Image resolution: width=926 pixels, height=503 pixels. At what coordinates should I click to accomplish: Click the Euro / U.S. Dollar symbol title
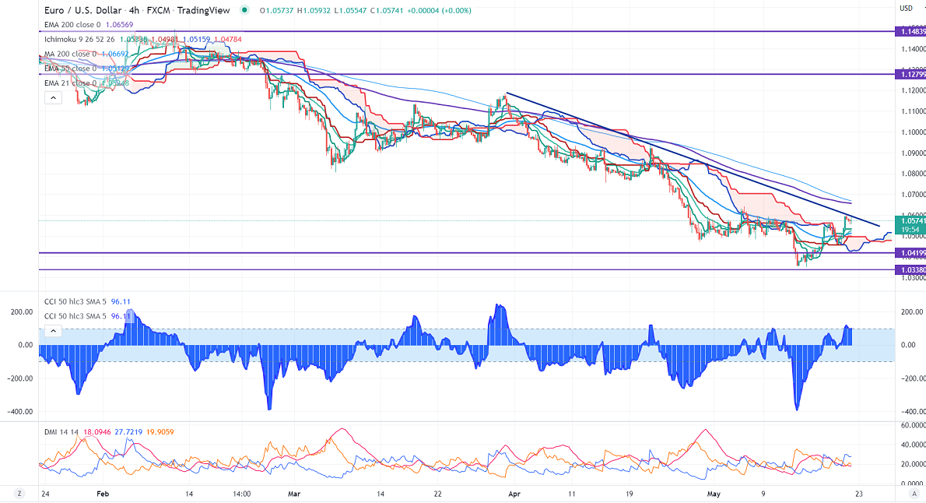click(83, 10)
